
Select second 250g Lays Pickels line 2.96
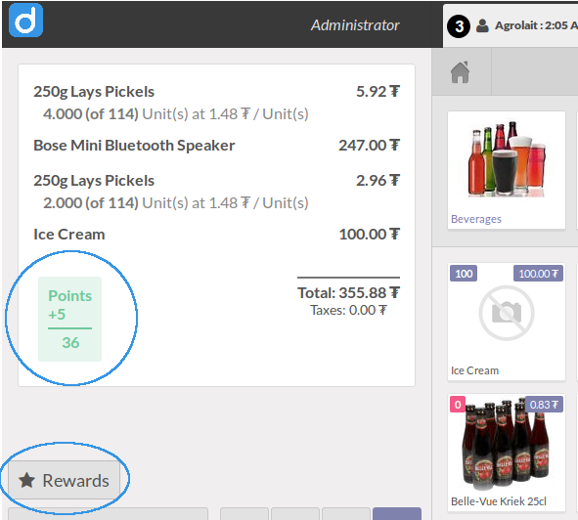217,192
